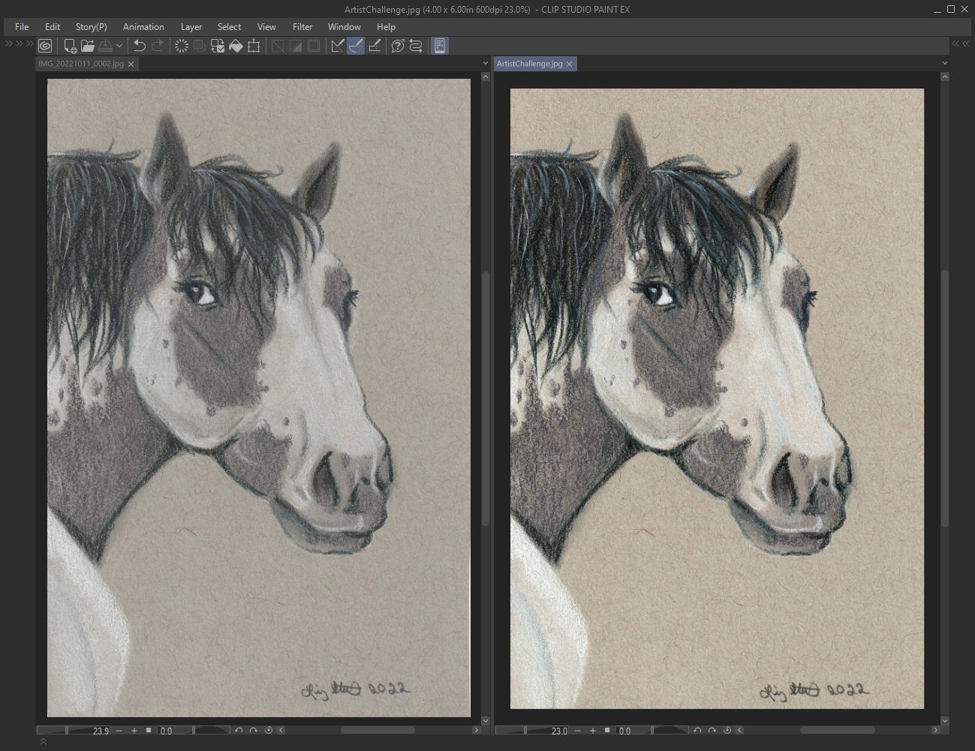Toggle Snap to Ruler in toolbar
Image resolution: width=975 pixels, height=751 pixels.
point(338,46)
